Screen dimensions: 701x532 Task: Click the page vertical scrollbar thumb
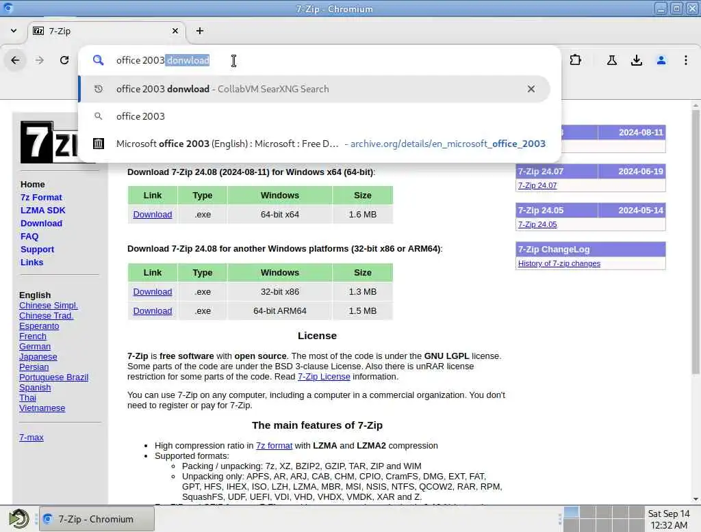click(x=696, y=241)
